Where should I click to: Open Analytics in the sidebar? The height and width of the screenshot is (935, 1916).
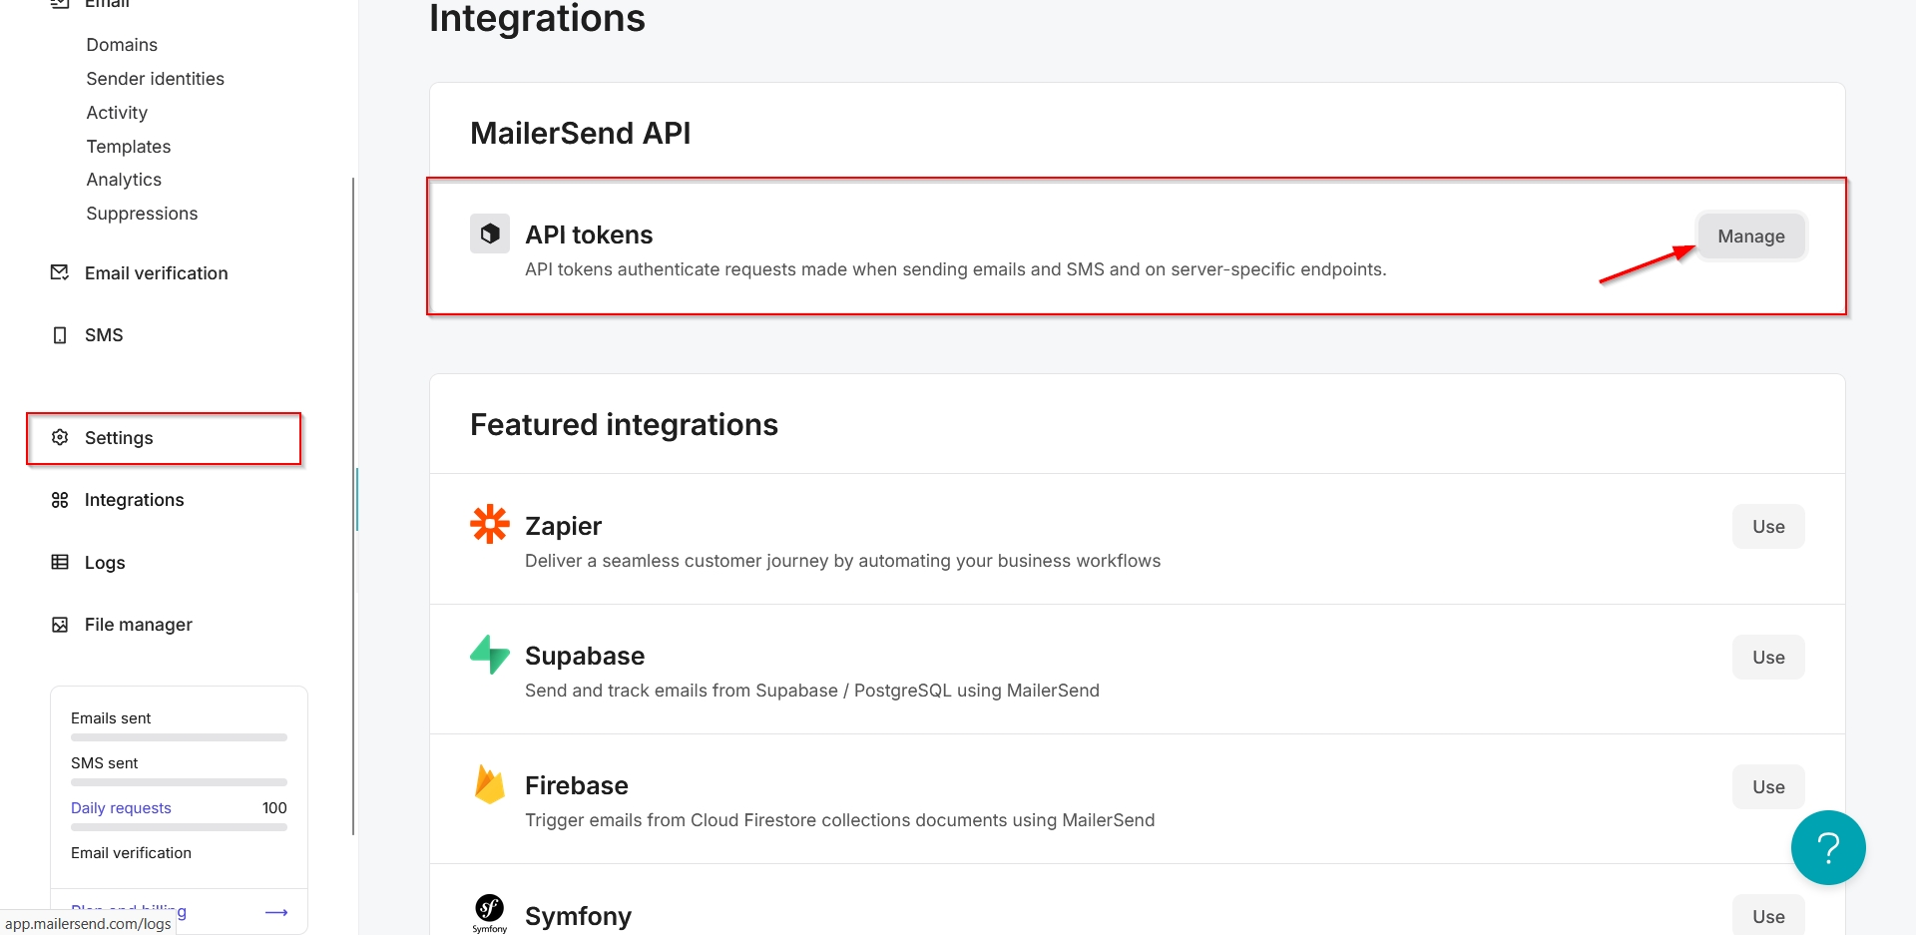coord(124,180)
